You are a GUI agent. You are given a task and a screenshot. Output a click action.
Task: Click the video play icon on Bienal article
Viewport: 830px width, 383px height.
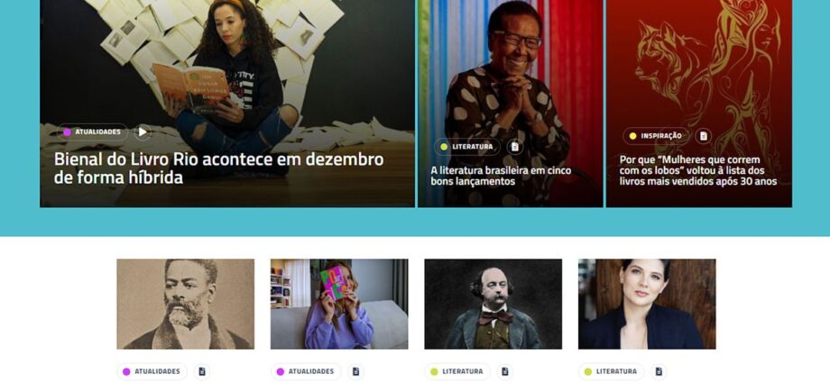142,132
